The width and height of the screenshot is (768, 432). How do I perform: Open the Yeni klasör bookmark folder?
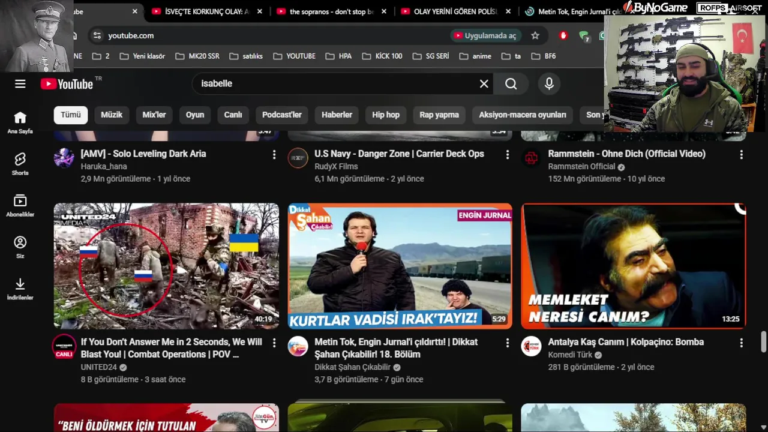point(142,56)
